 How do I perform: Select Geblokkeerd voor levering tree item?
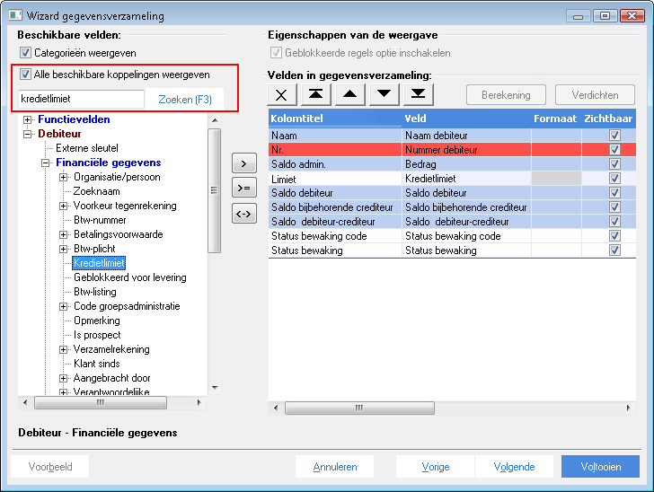click(129, 277)
